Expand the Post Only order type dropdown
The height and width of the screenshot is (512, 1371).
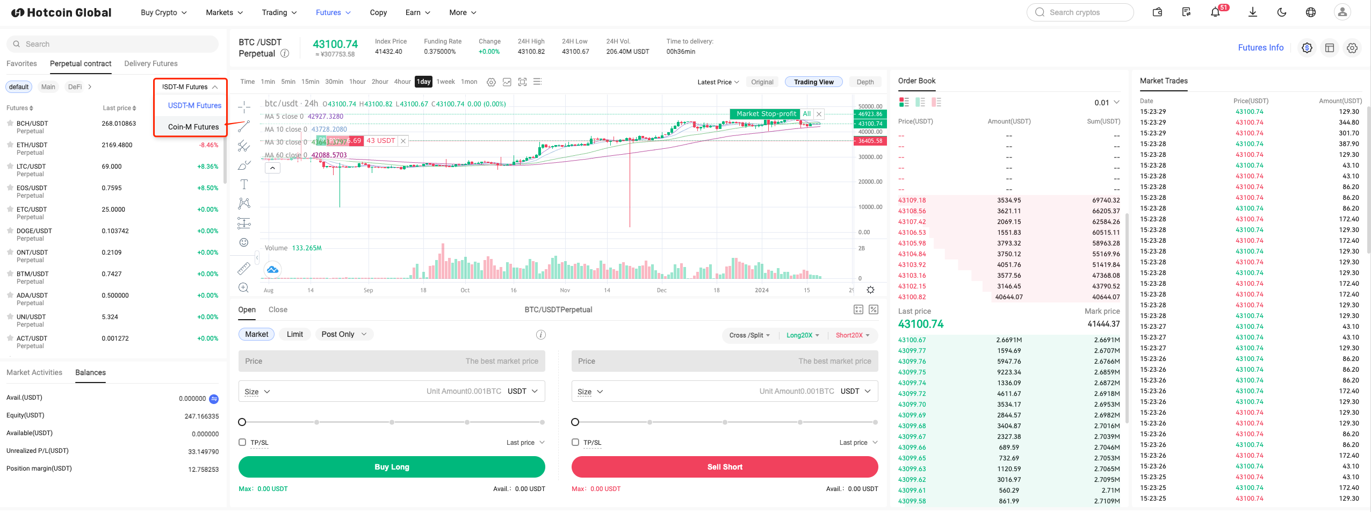(x=344, y=334)
